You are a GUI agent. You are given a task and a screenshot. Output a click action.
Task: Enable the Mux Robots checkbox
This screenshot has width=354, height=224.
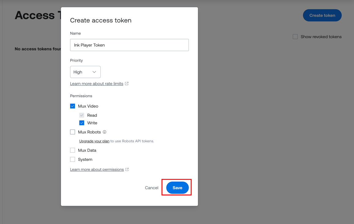(x=73, y=132)
